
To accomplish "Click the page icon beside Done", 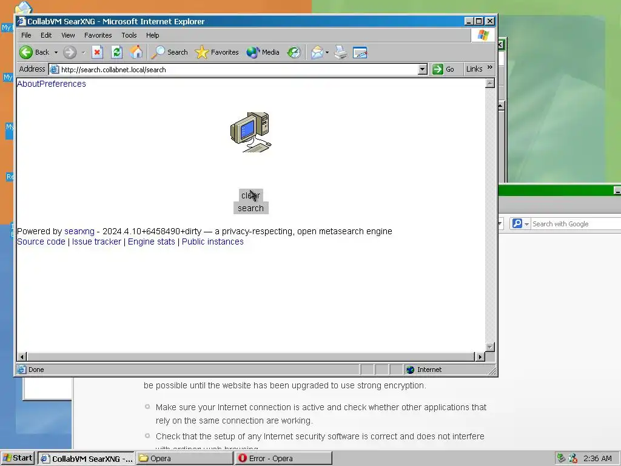I will pos(21,370).
